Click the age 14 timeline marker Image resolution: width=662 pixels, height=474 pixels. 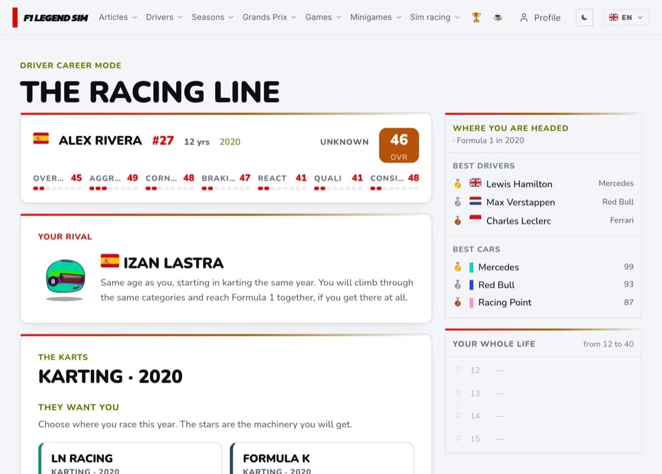(457, 416)
